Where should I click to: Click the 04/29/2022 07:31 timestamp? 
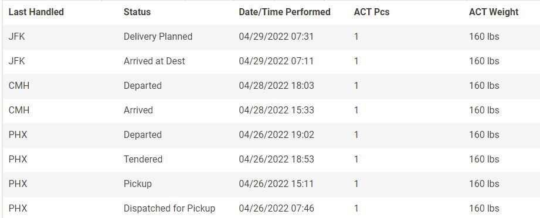pos(276,37)
